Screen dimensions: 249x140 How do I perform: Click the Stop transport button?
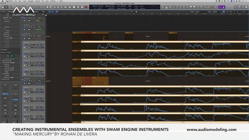(74, 7)
